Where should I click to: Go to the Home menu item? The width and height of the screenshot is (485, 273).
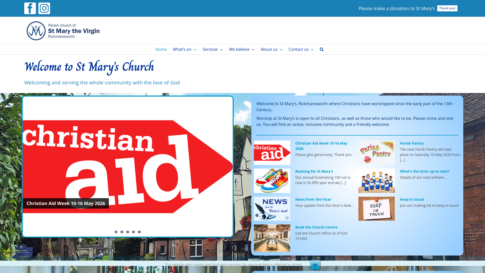pyautogui.click(x=161, y=49)
